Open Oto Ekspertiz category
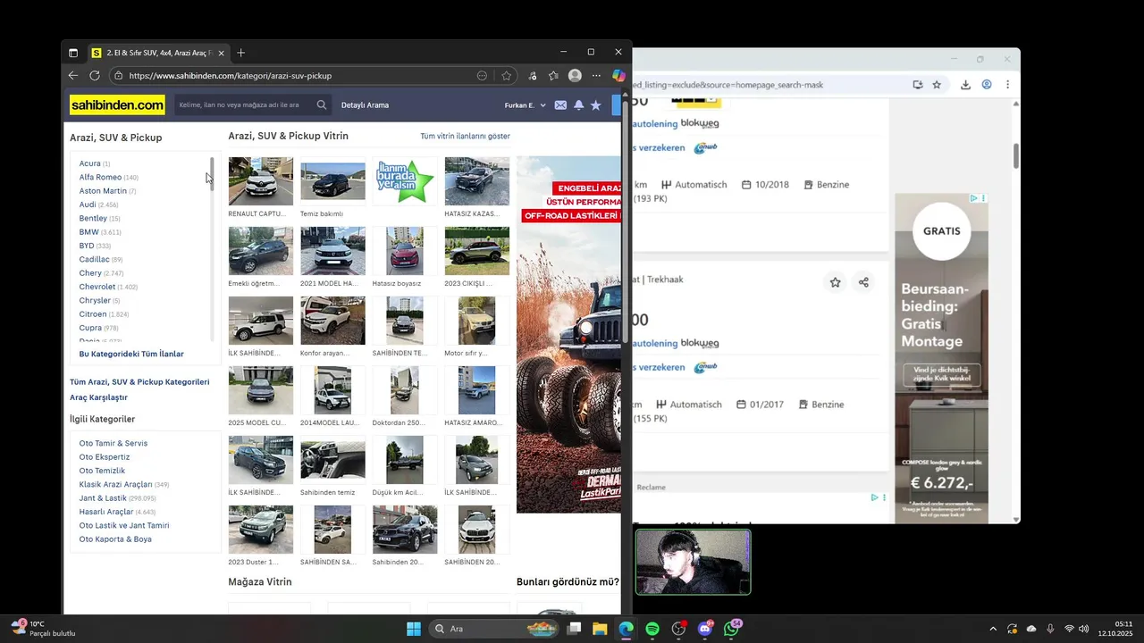 (x=105, y=457)
